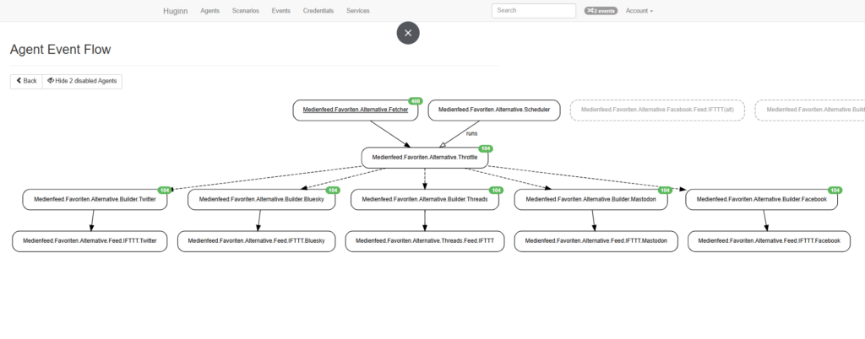Go to the Events page
The width and height of the screenshot is (865, 339).
(x=280, y=11)
